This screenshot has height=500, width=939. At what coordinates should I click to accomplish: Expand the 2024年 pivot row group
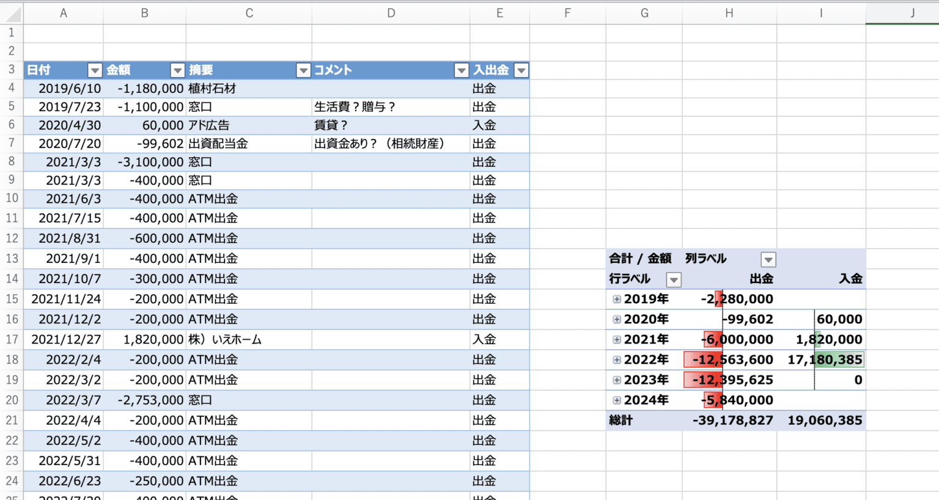(617, 400)
